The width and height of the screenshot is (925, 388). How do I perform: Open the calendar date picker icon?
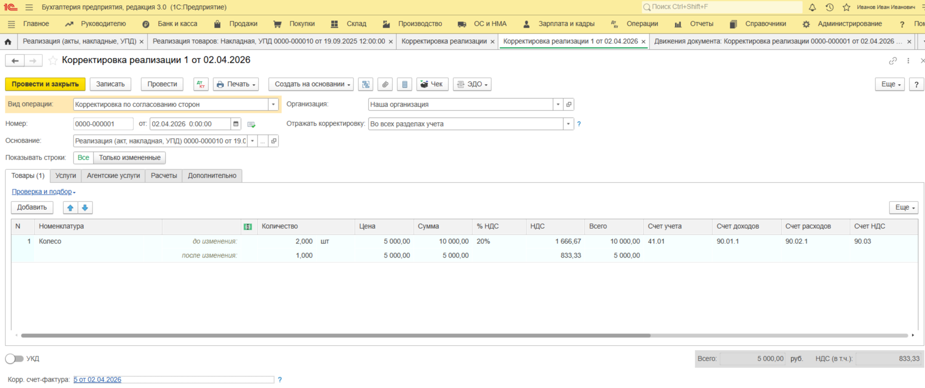coord(236,124)
